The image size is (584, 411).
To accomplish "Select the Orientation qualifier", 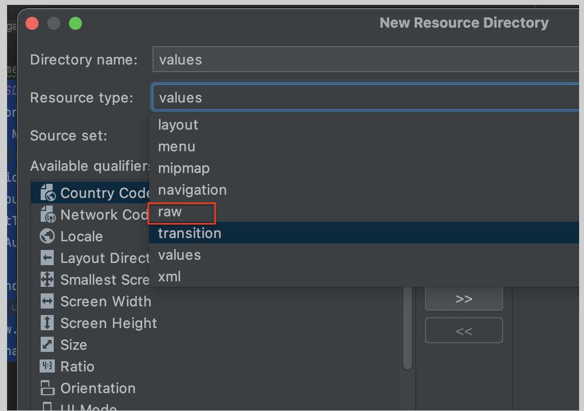I will coord(215,388).
